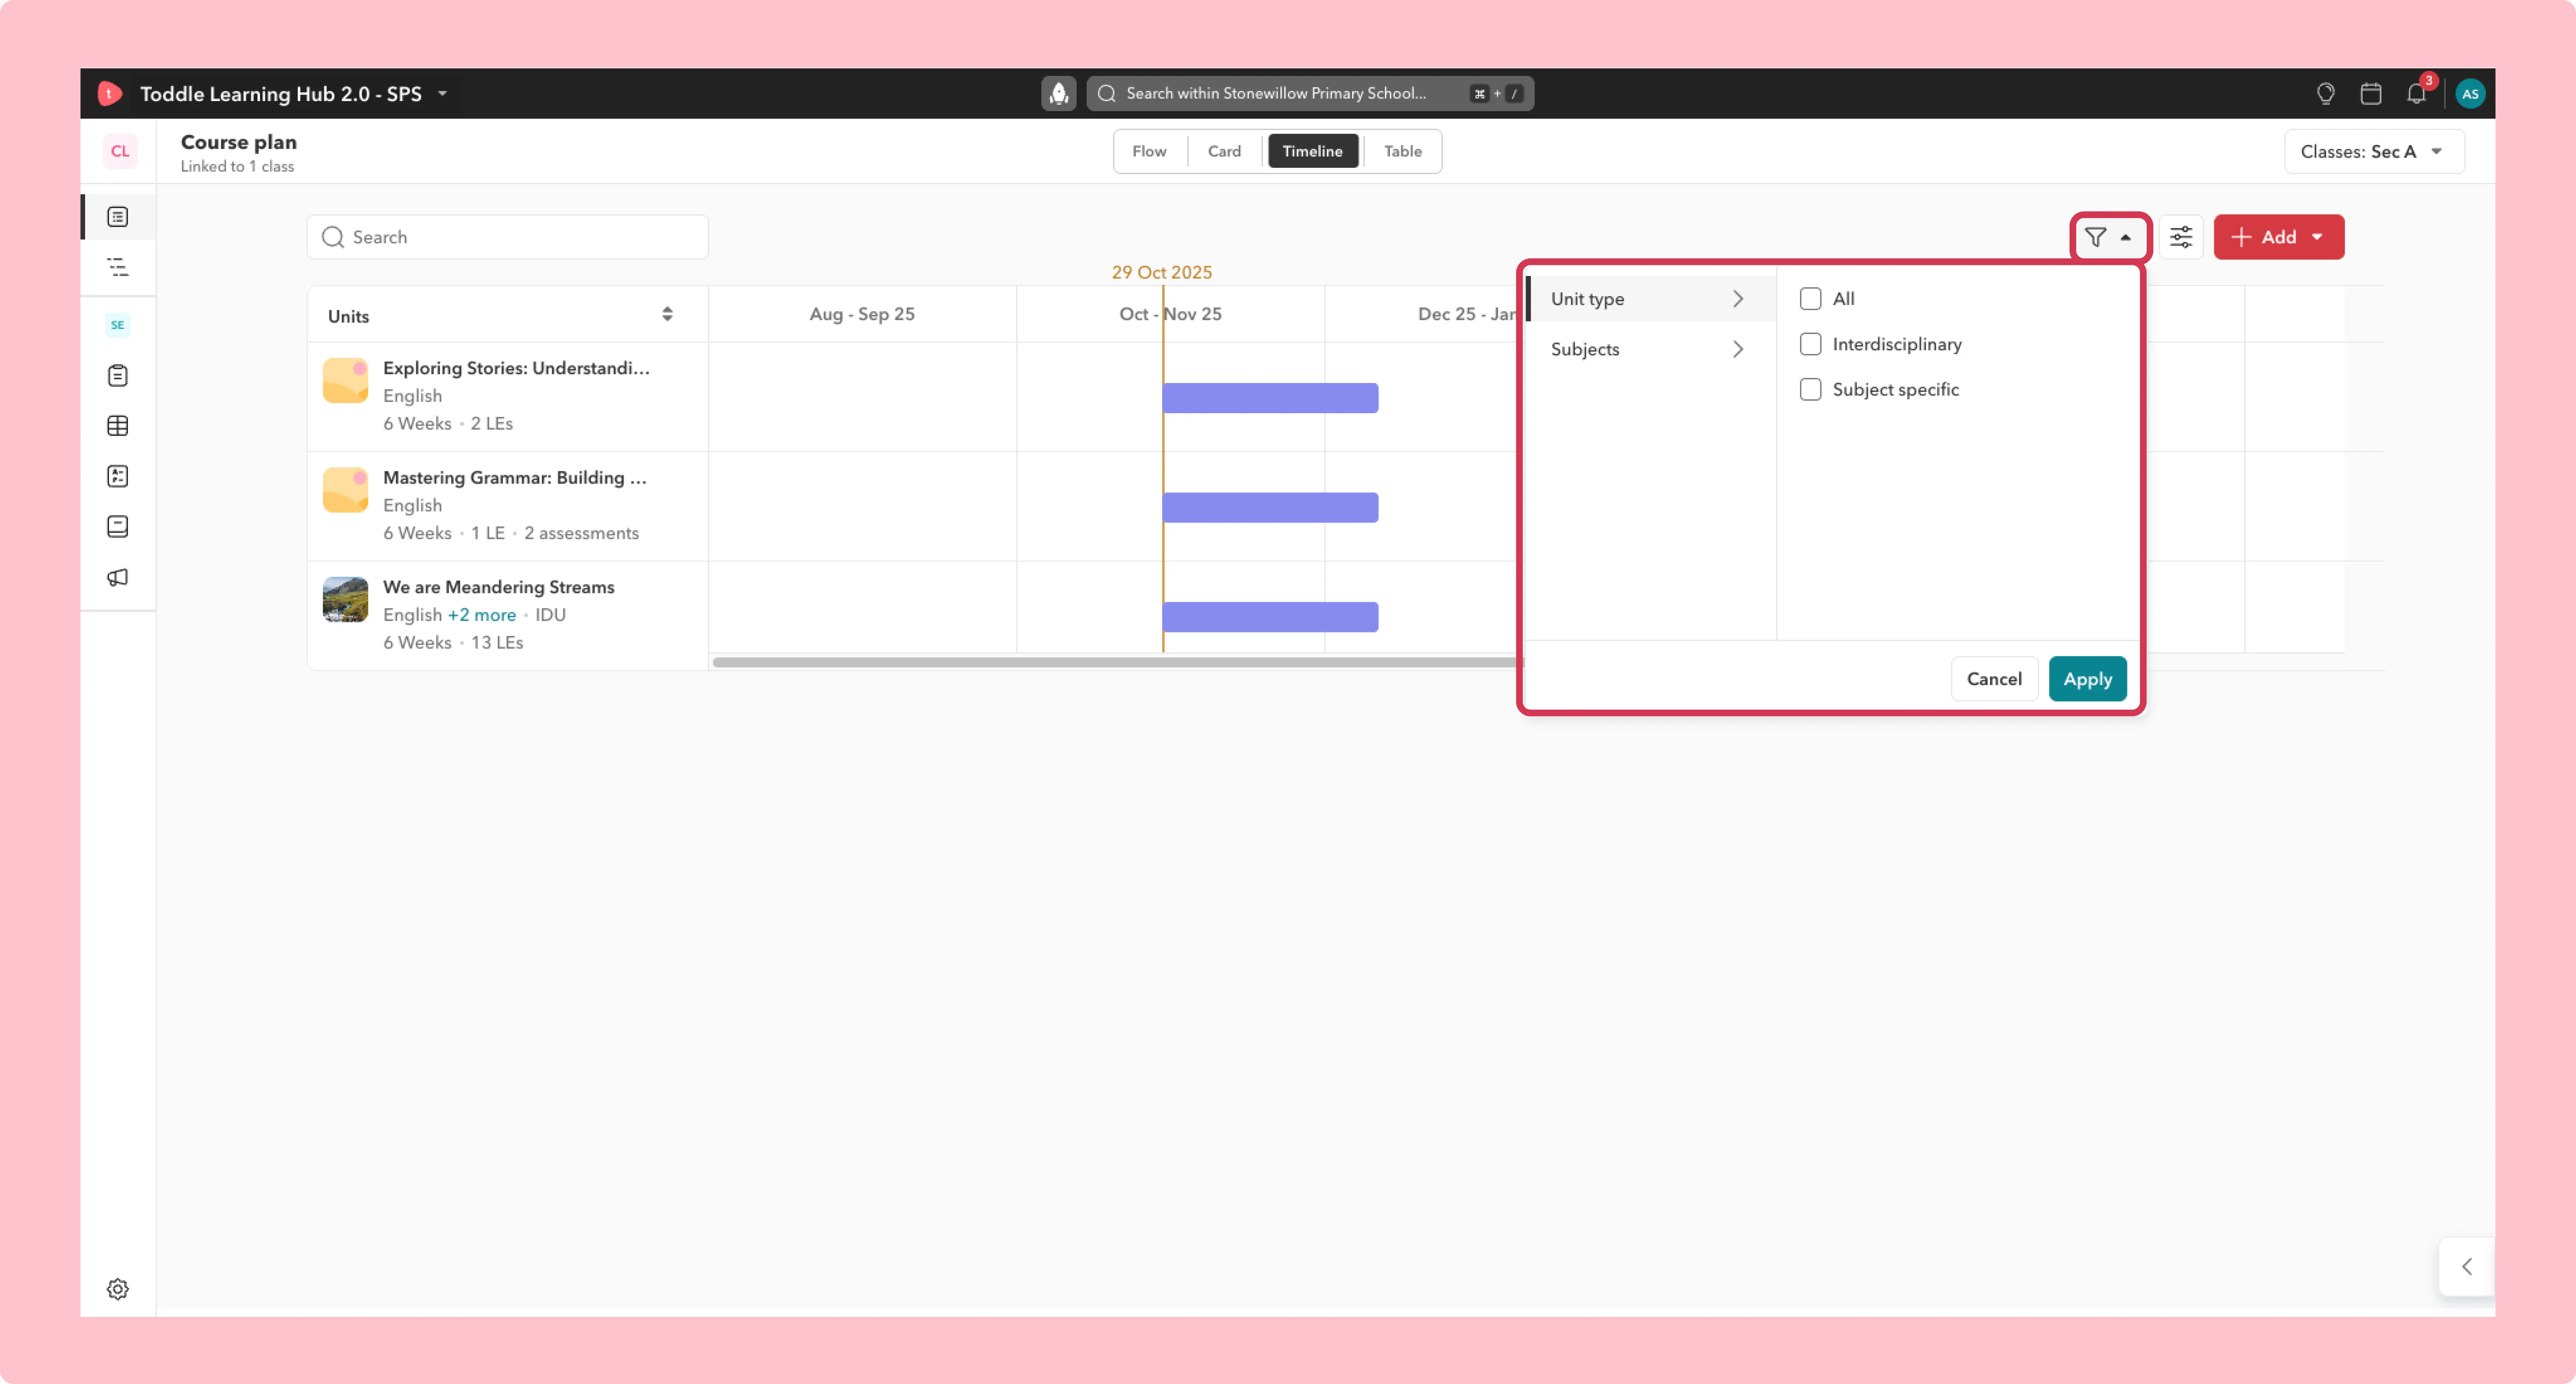Open the megaphone announcements sidebar icon
2576x1384 pixels.
(118, 577)
